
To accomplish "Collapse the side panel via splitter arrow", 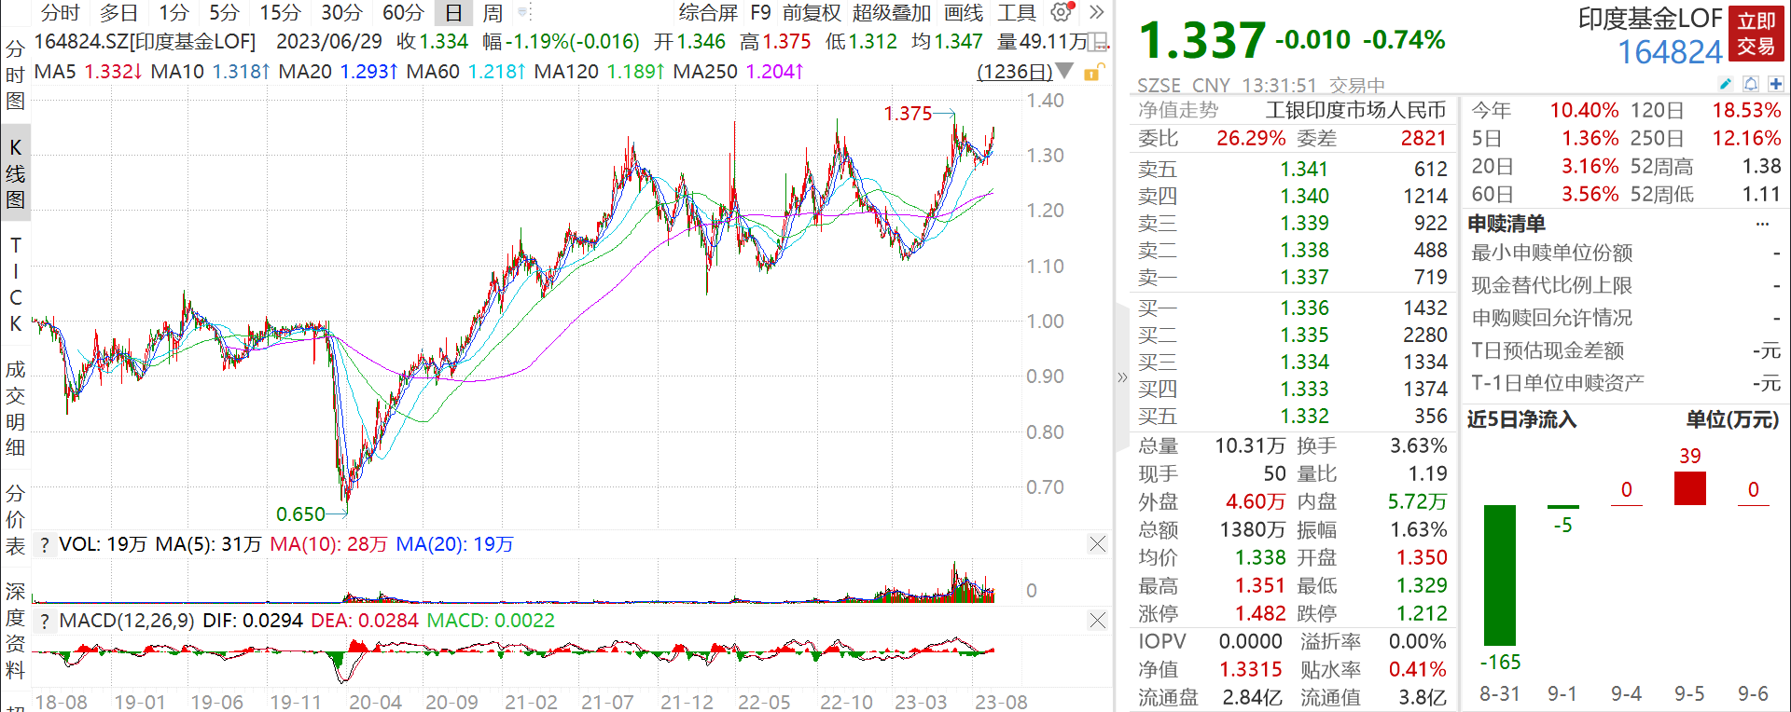I will (1122, 377).
